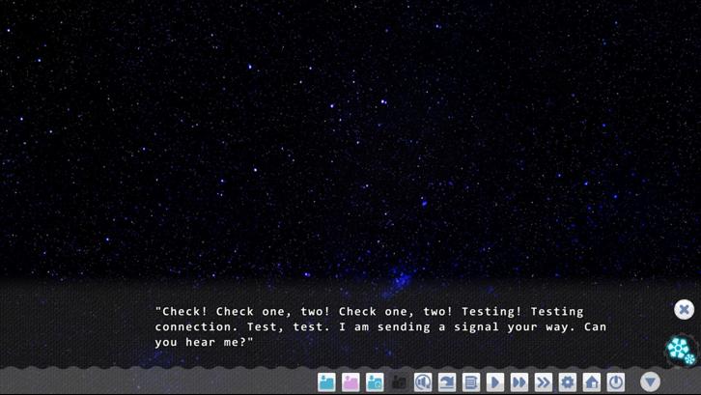Click the blue save-game folder icon

tap(326, 382)
